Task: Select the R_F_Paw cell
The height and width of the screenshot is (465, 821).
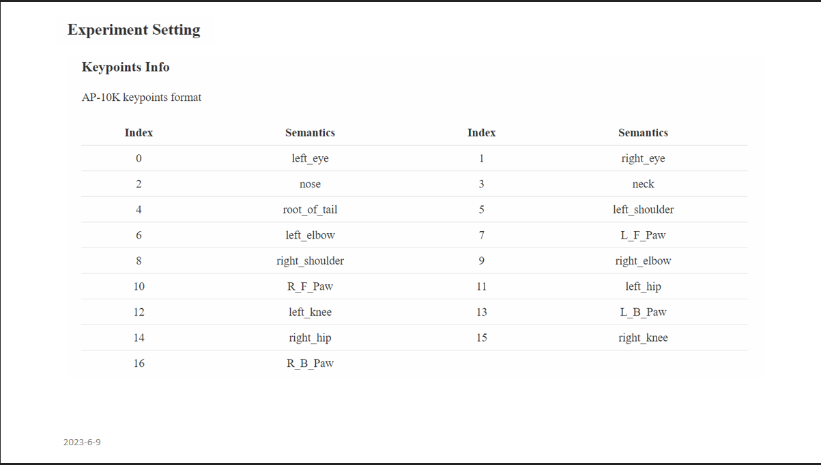Action: [310, 286]
